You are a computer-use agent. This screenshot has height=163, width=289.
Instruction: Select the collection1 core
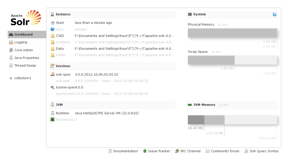tap(23, 78)
